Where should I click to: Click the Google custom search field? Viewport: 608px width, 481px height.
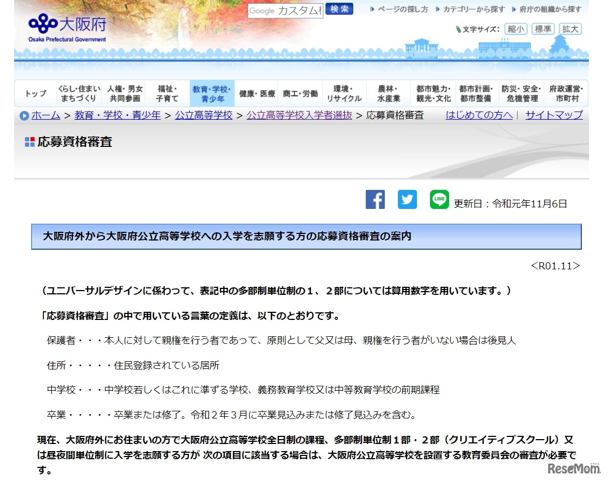pos(285,10)
